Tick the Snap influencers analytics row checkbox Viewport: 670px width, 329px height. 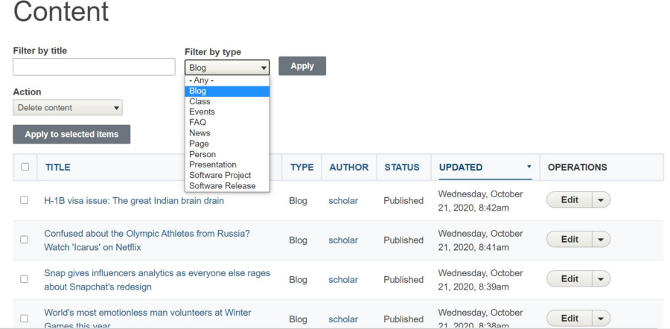pyautogui.click(x=25, y=279)
